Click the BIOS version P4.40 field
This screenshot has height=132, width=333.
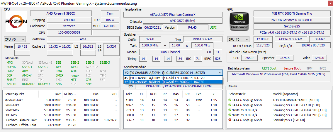[x=193, y=27]
